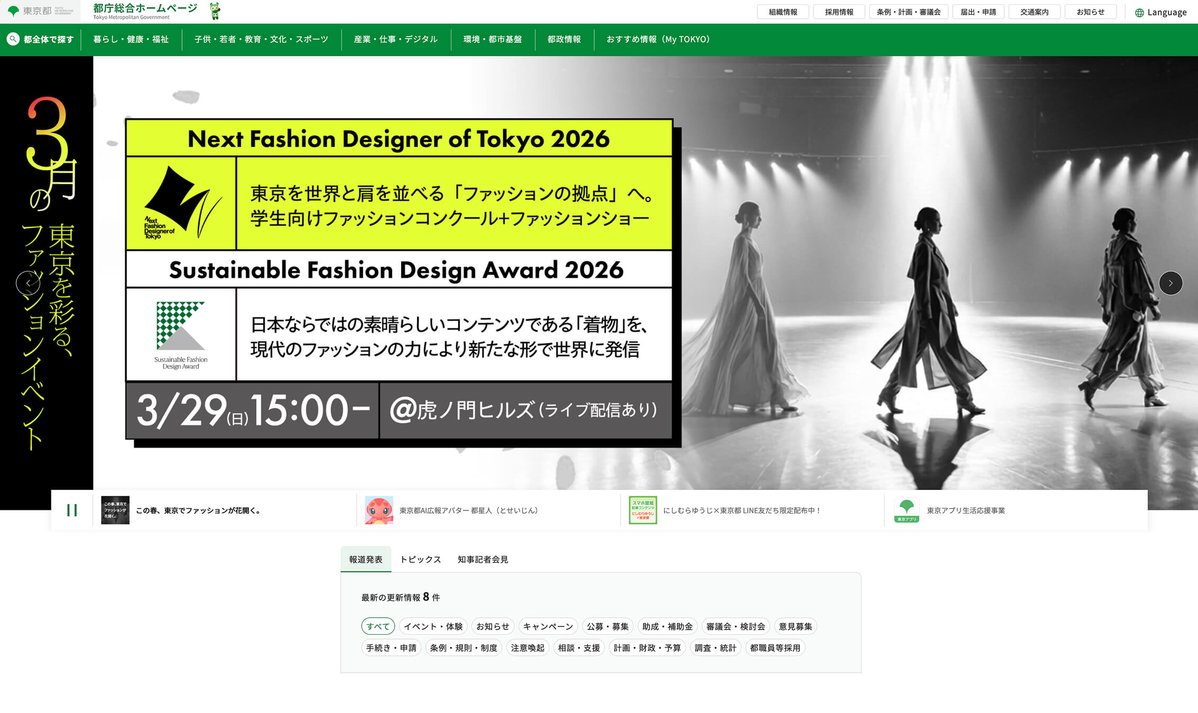1198x713 pixels.
Task: Filter news by 注意喚起
Action: click(x=527, y=648)
